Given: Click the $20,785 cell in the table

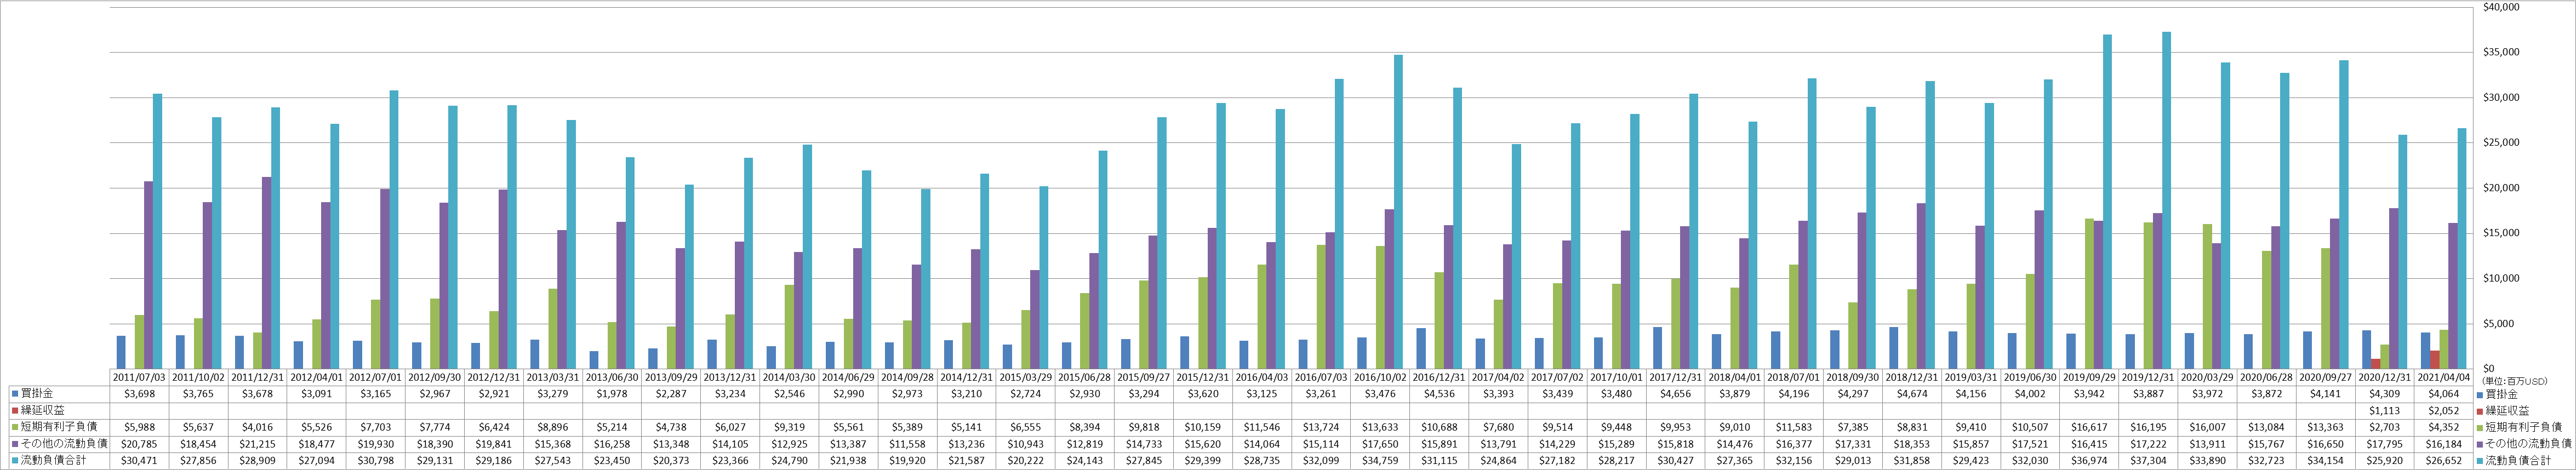Looking at the screenshot, I should pos(139,444).
